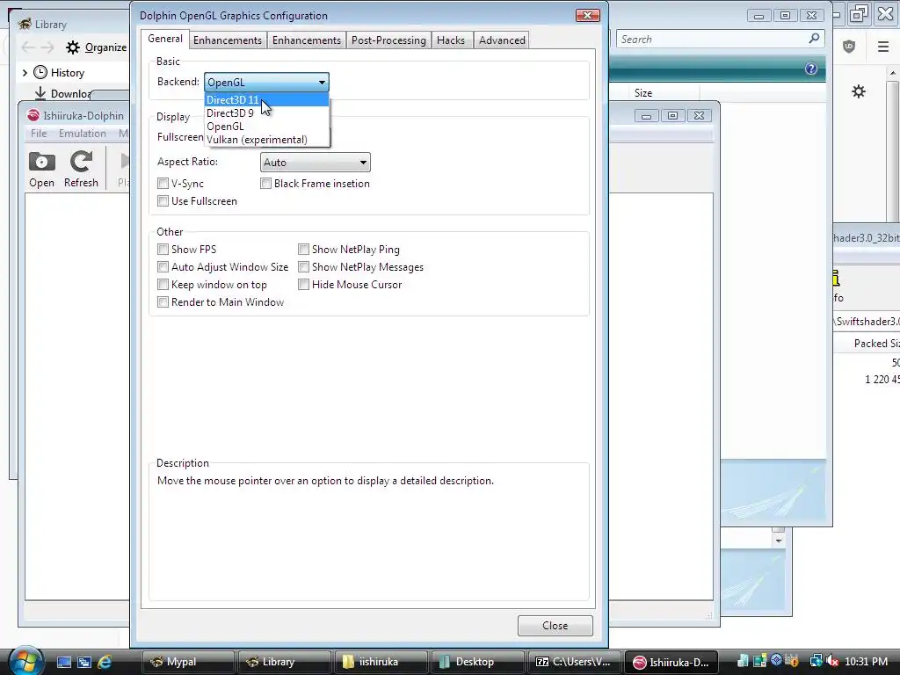Open the Hacks tab
This screenshot has height=675, width=900.
451,40
